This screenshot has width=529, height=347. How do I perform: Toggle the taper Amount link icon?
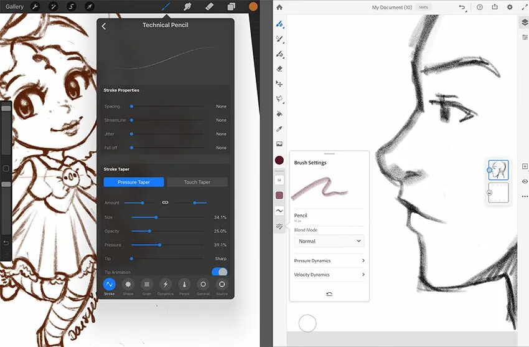(165, 202)
